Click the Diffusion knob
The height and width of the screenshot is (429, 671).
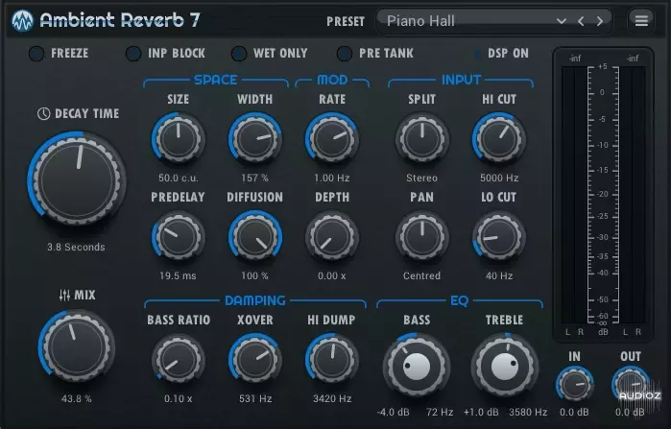pyautogui.click(x=255, y=237)
